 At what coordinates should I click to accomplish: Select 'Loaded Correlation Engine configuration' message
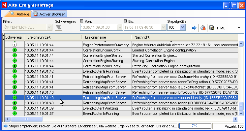coord(185,50)
